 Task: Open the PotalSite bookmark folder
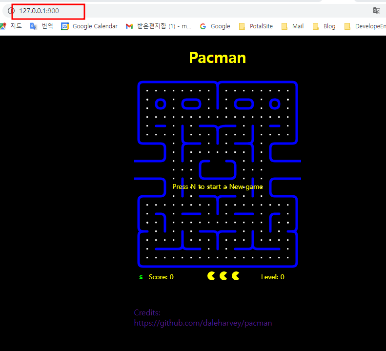(x=256, y=26)
